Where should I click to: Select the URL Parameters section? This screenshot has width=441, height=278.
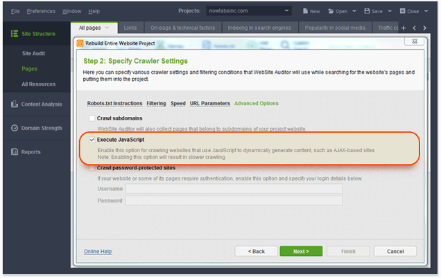pyautogui.click(x=210, y=103)
